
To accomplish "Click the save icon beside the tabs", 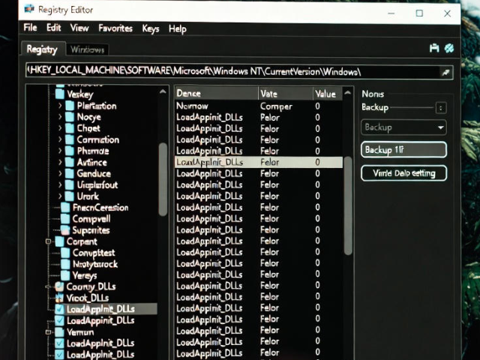I will point(433,48).
